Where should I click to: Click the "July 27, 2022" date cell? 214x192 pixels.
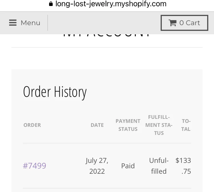click(x=97, y=166)
